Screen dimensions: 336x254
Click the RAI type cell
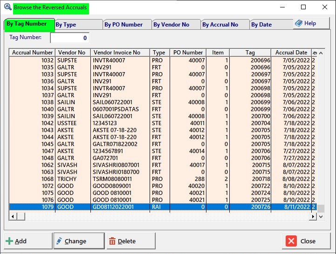tap(156, 207)
